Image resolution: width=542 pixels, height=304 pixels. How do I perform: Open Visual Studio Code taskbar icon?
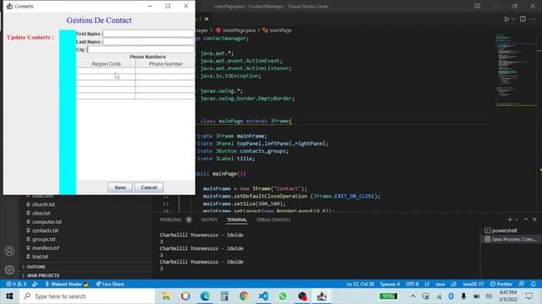[x=263, y=296]
